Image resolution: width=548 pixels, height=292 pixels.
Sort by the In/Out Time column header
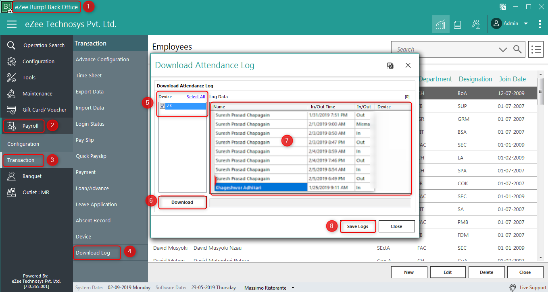click(331, 107)
